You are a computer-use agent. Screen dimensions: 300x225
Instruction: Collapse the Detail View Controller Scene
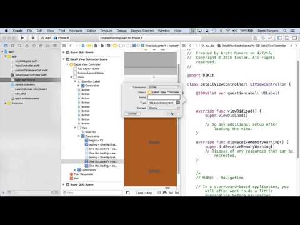pyautogui.click(x=64, y=59)
